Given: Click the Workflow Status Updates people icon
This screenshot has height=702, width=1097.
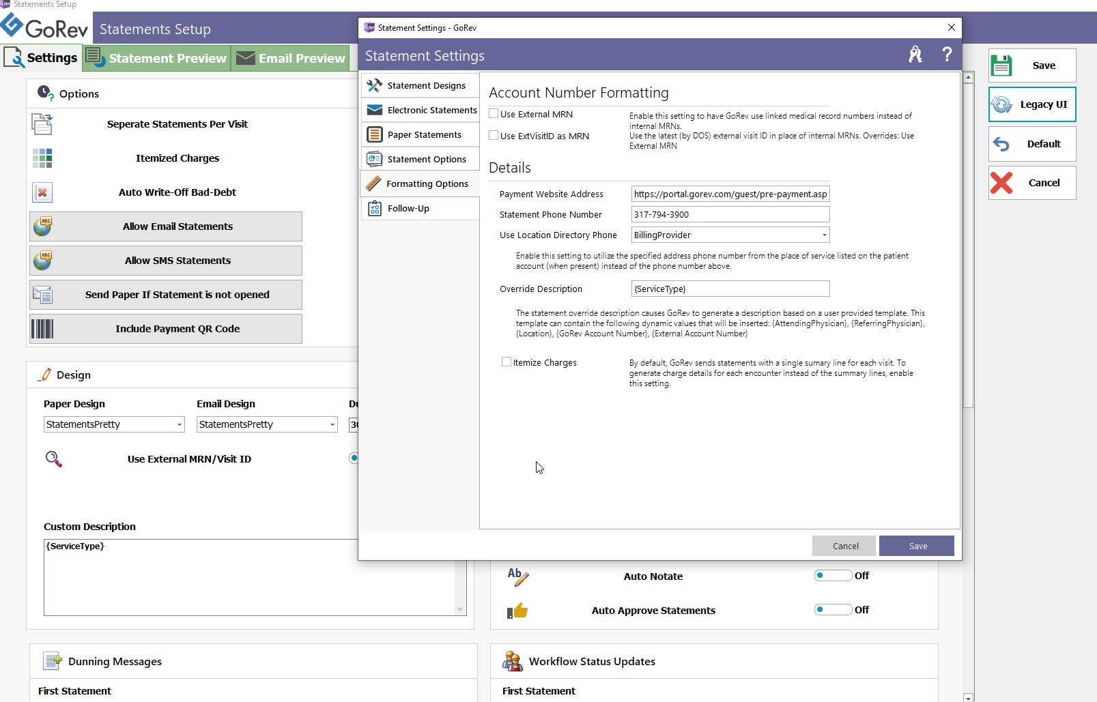Looking at the screenshot, I should 513,661.
